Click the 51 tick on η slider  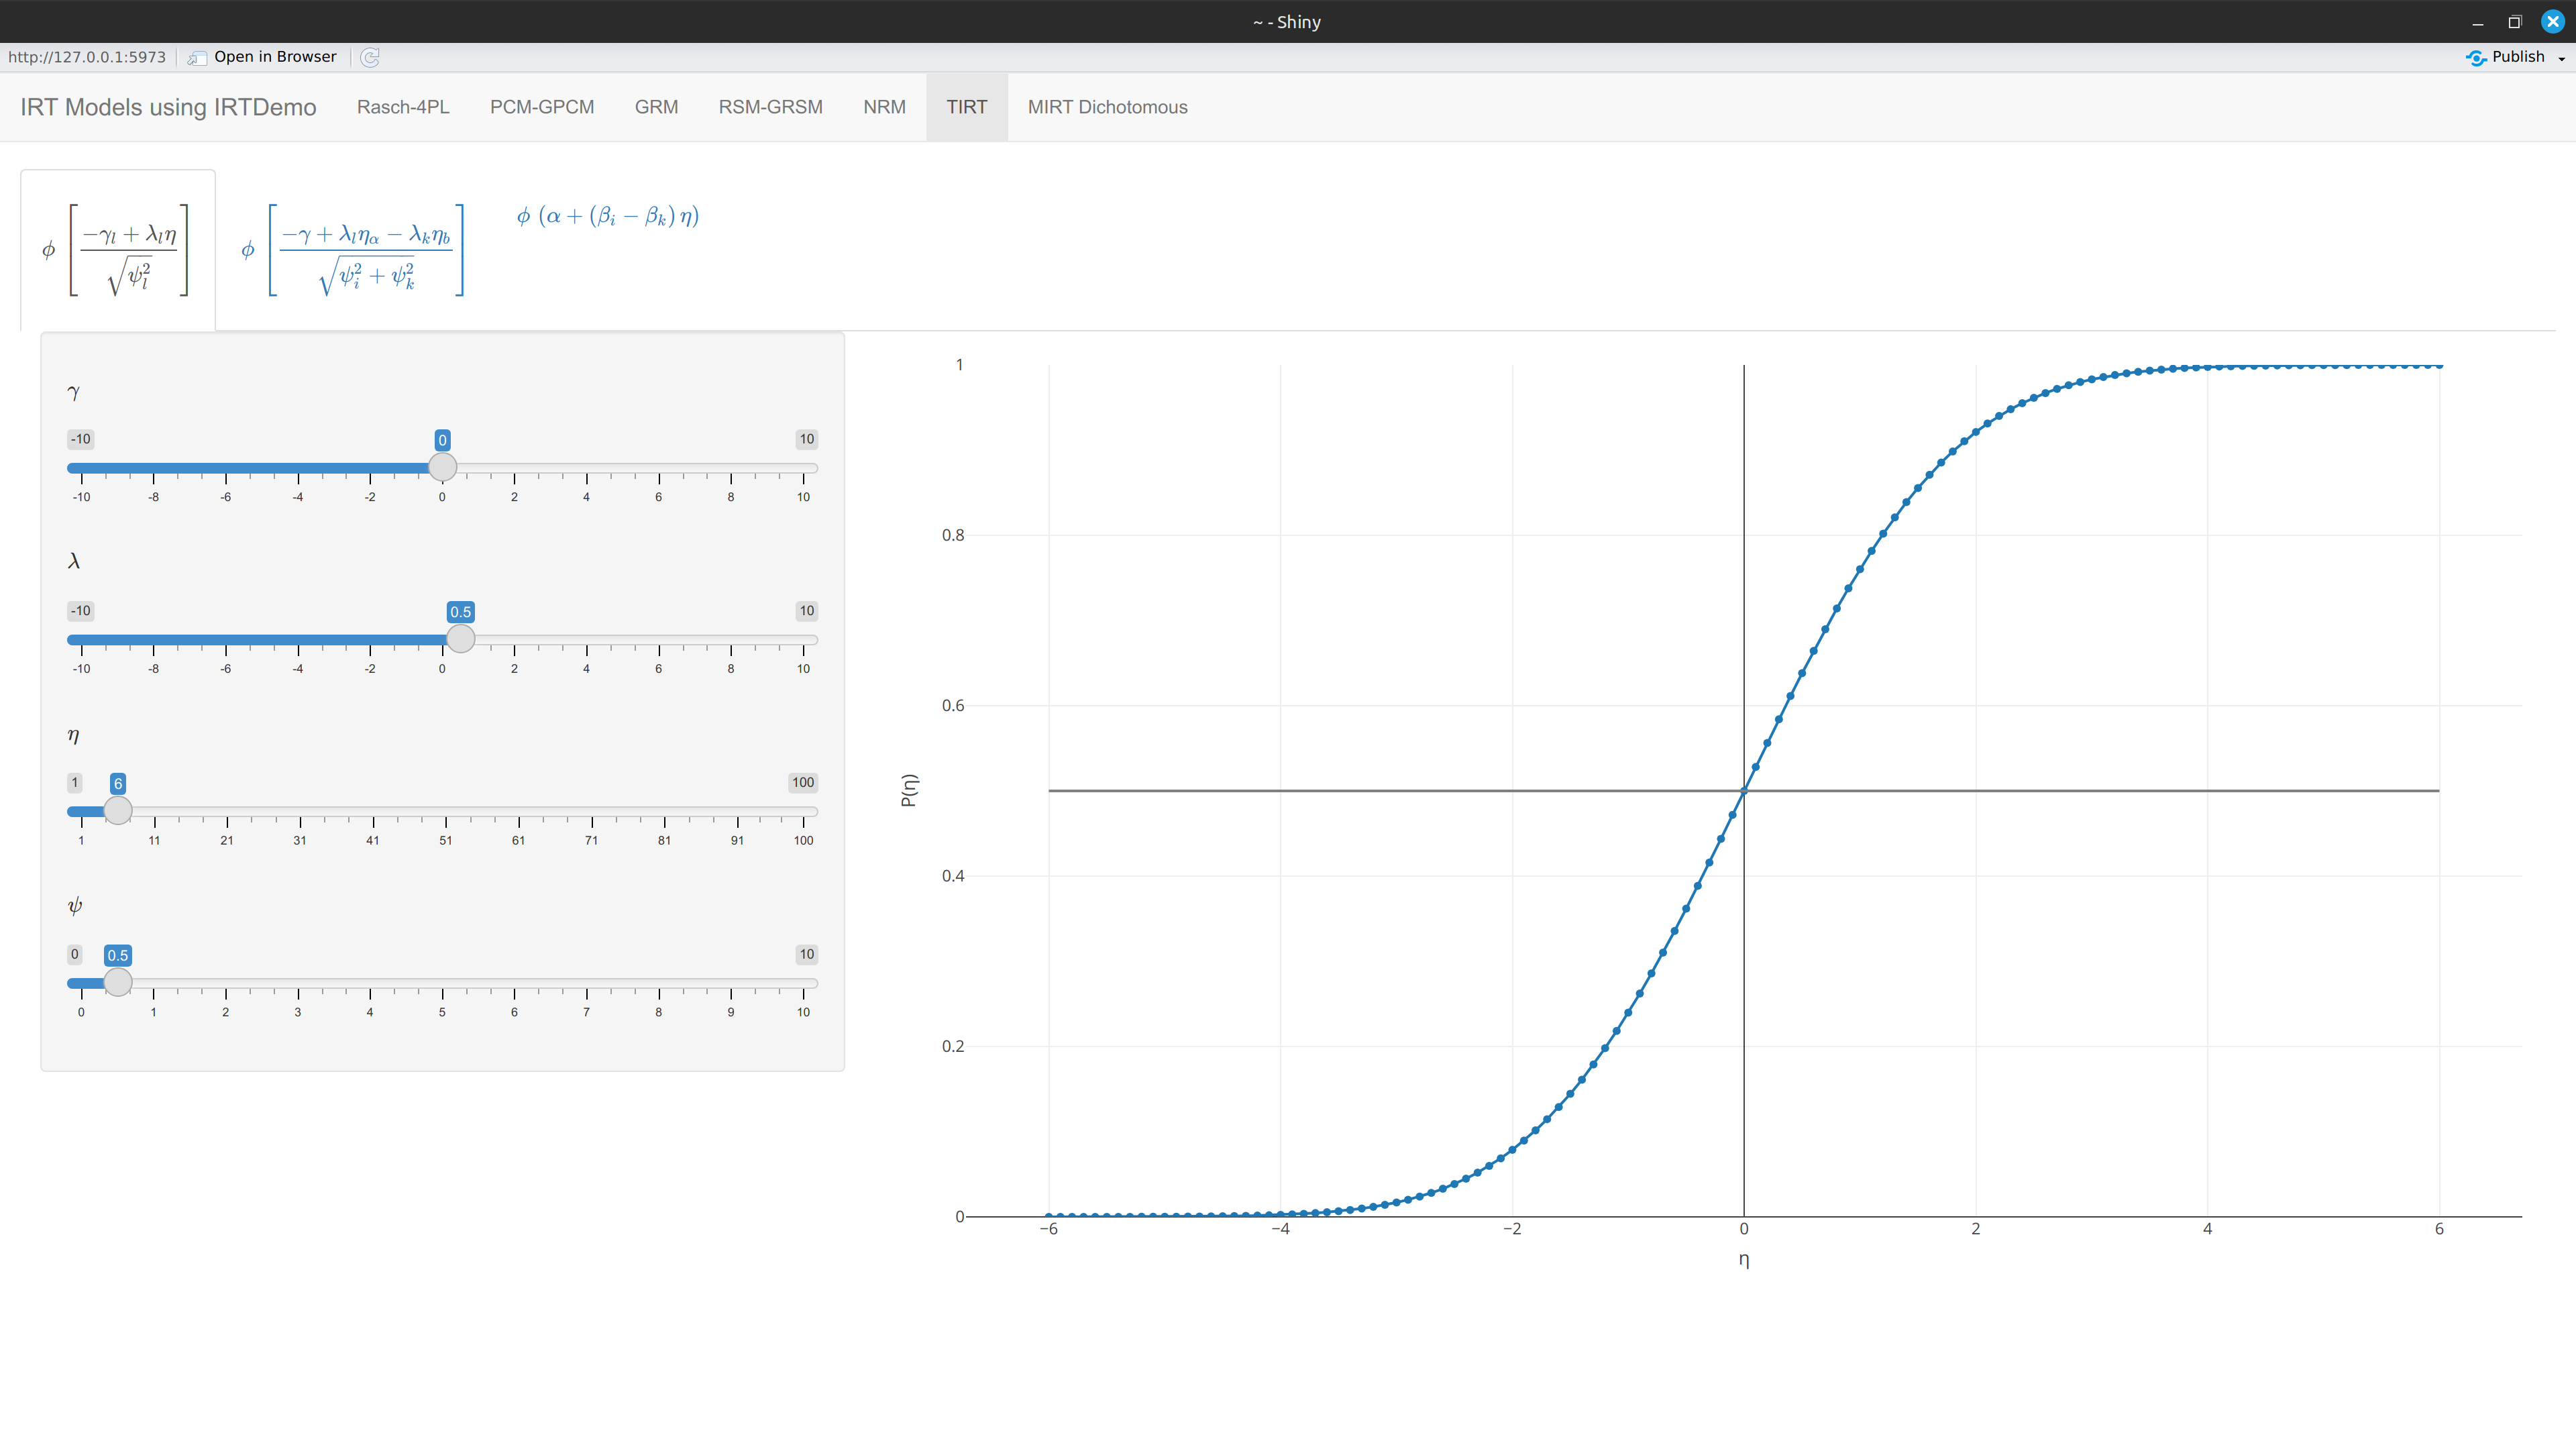pyautogui.click(x=445, y=841)
